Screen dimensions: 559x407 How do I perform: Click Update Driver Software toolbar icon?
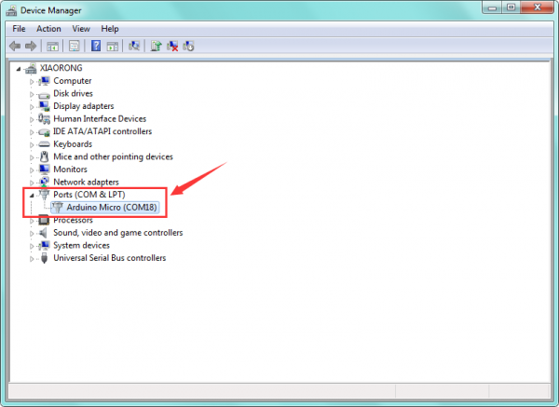click(157, 46)
